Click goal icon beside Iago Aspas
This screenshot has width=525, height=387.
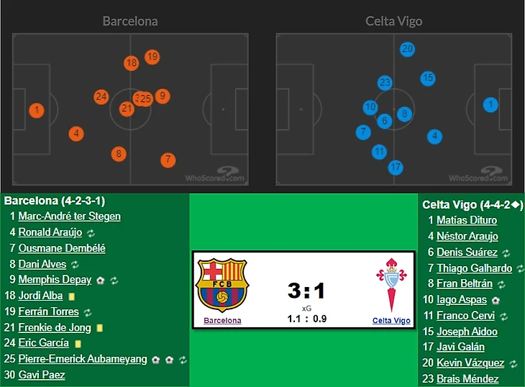point(496,300)
